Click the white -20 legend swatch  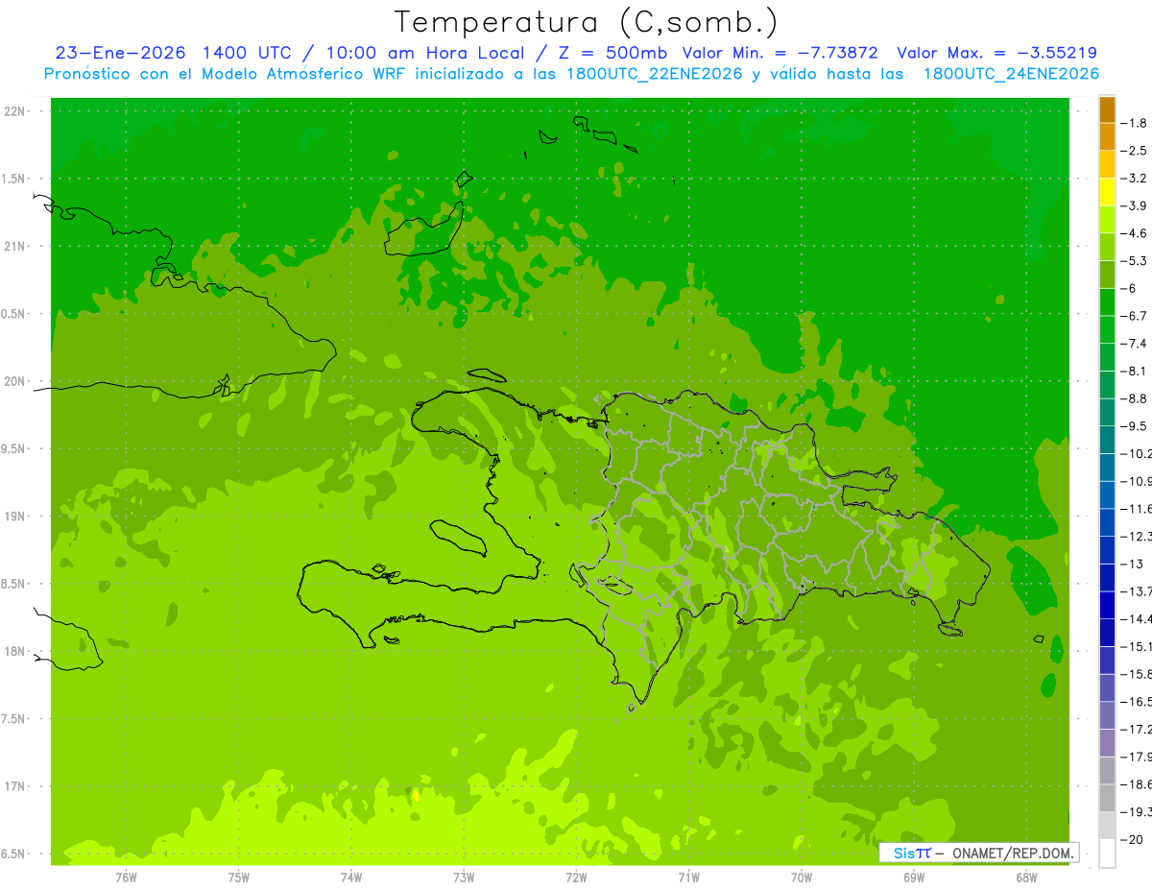coord(1107,854)
